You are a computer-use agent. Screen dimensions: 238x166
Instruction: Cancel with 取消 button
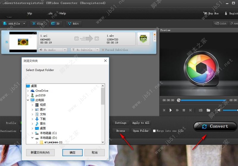tap(95, 153)
